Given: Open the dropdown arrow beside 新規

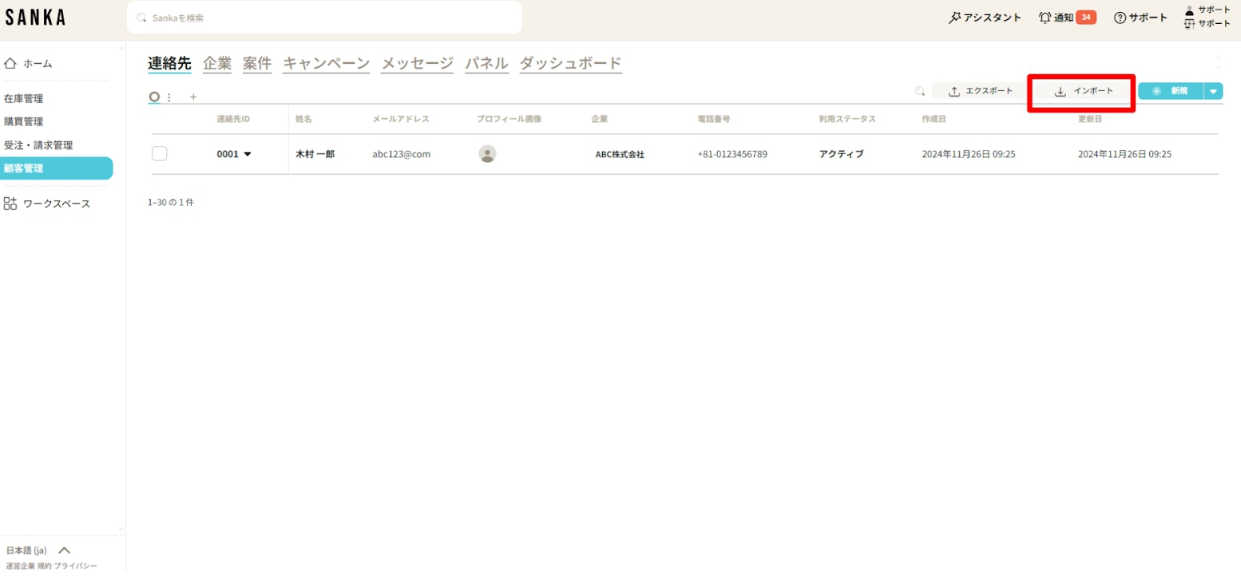Looking at the screenshot, I should pyautogui.click(x=1214, y=91).
